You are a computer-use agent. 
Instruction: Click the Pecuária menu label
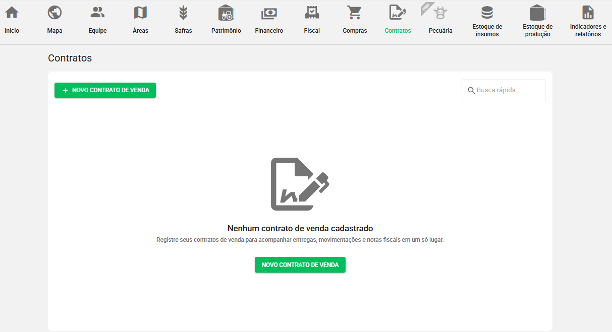pos(440,31)
